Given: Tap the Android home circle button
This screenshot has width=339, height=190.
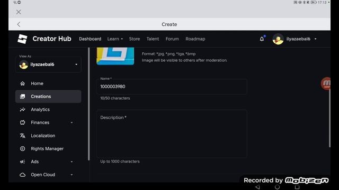Looking at the screenshot, I should [277, 187].
